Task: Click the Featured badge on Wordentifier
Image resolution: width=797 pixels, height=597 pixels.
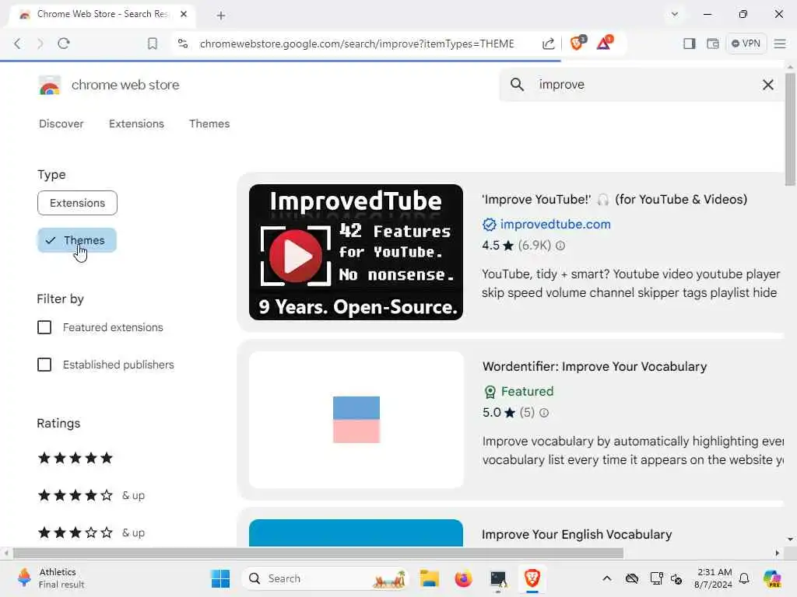Action: pos(518,392)
